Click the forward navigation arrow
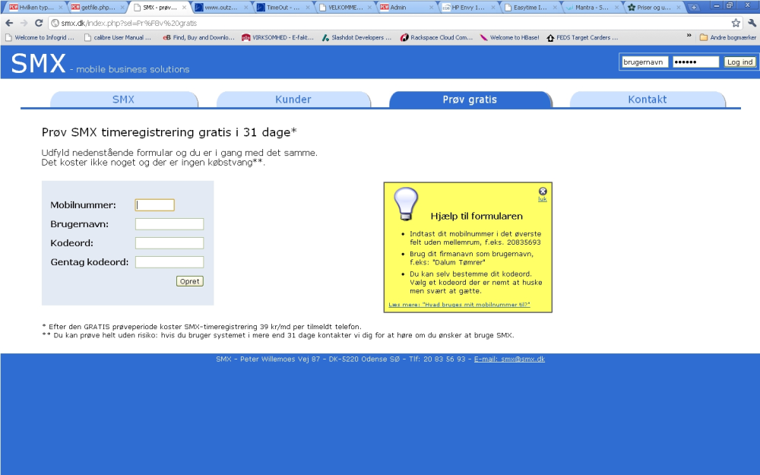 24,23
